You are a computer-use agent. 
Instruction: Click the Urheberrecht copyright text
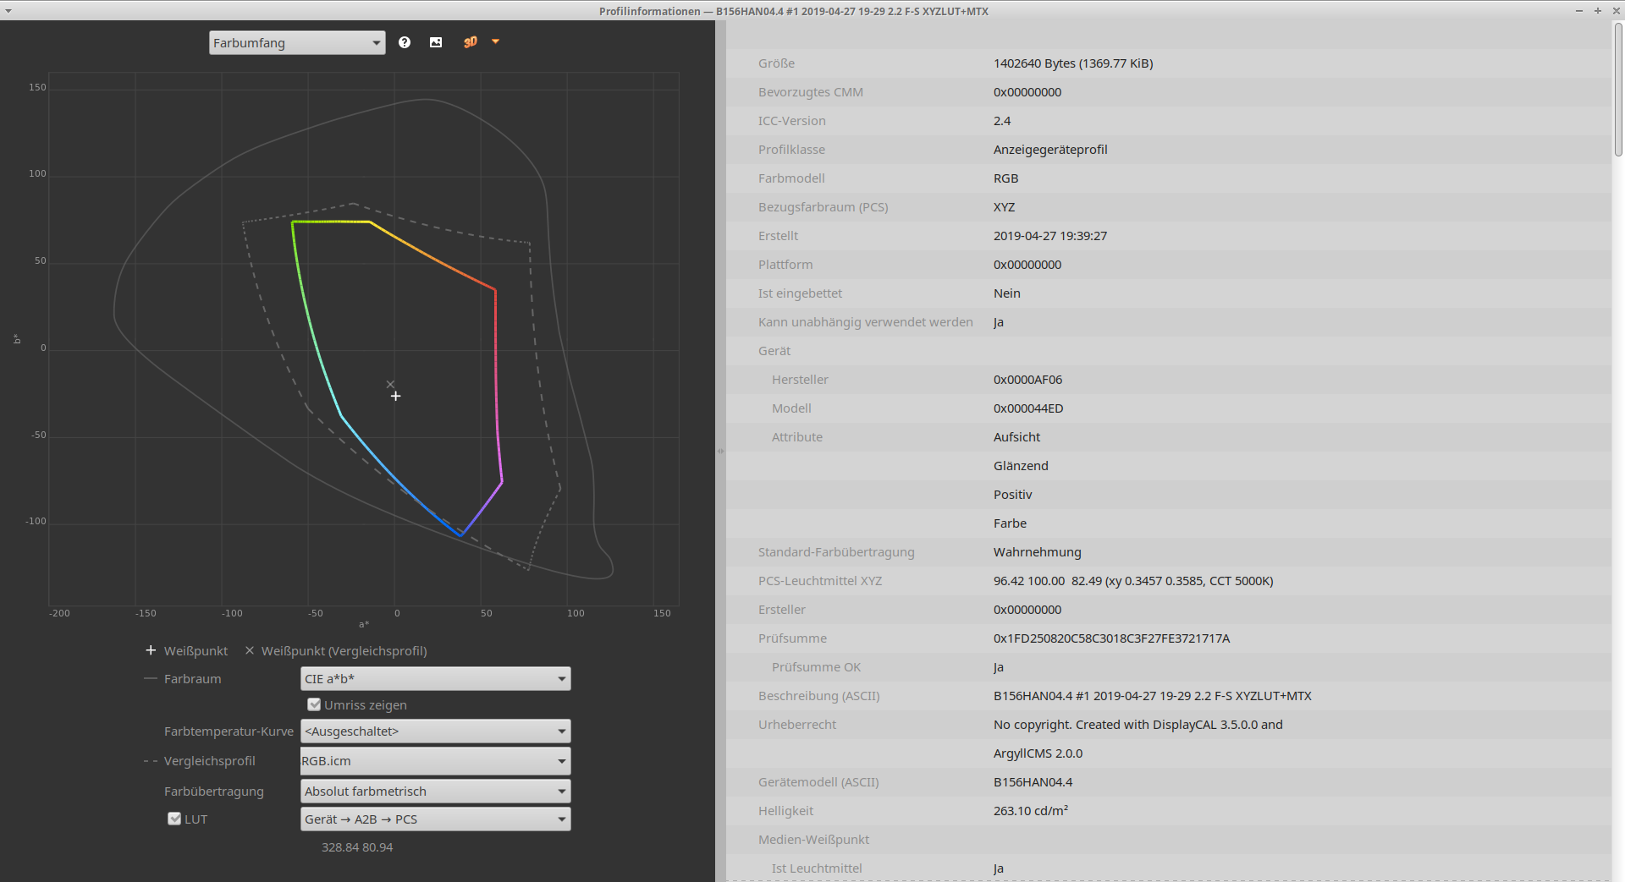click(x=1137, y=725)
